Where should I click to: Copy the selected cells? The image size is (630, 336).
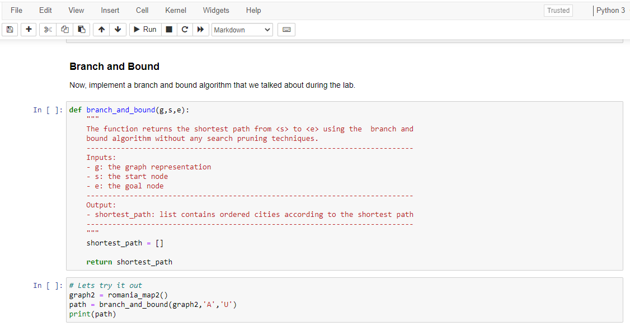click(x=64, y=29)
